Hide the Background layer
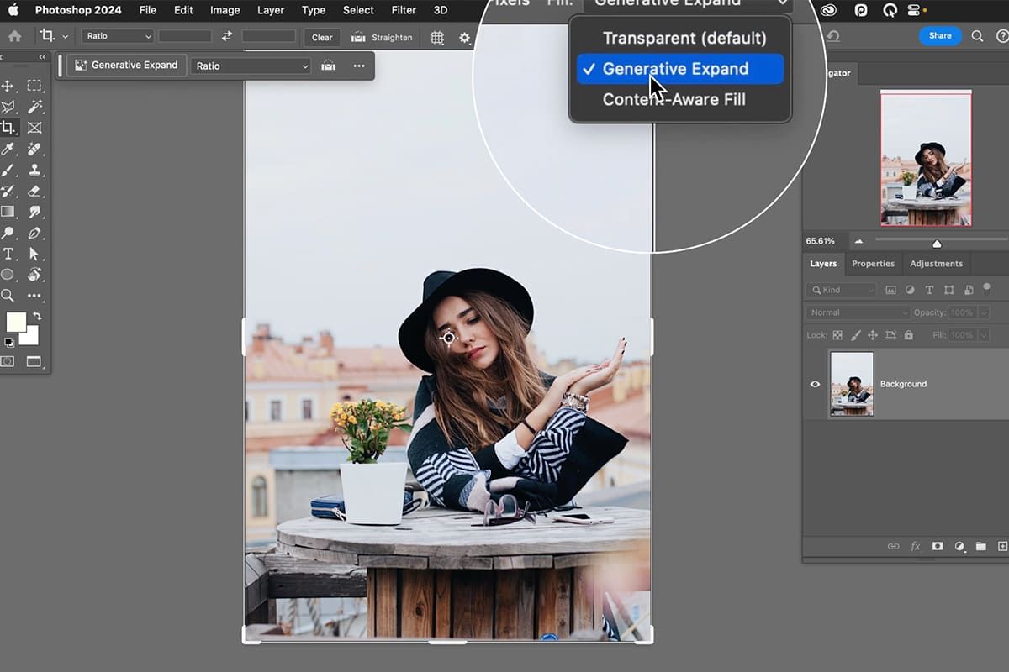The width and height of the screenshot is (1009, 672). click(x=814, y=384)
